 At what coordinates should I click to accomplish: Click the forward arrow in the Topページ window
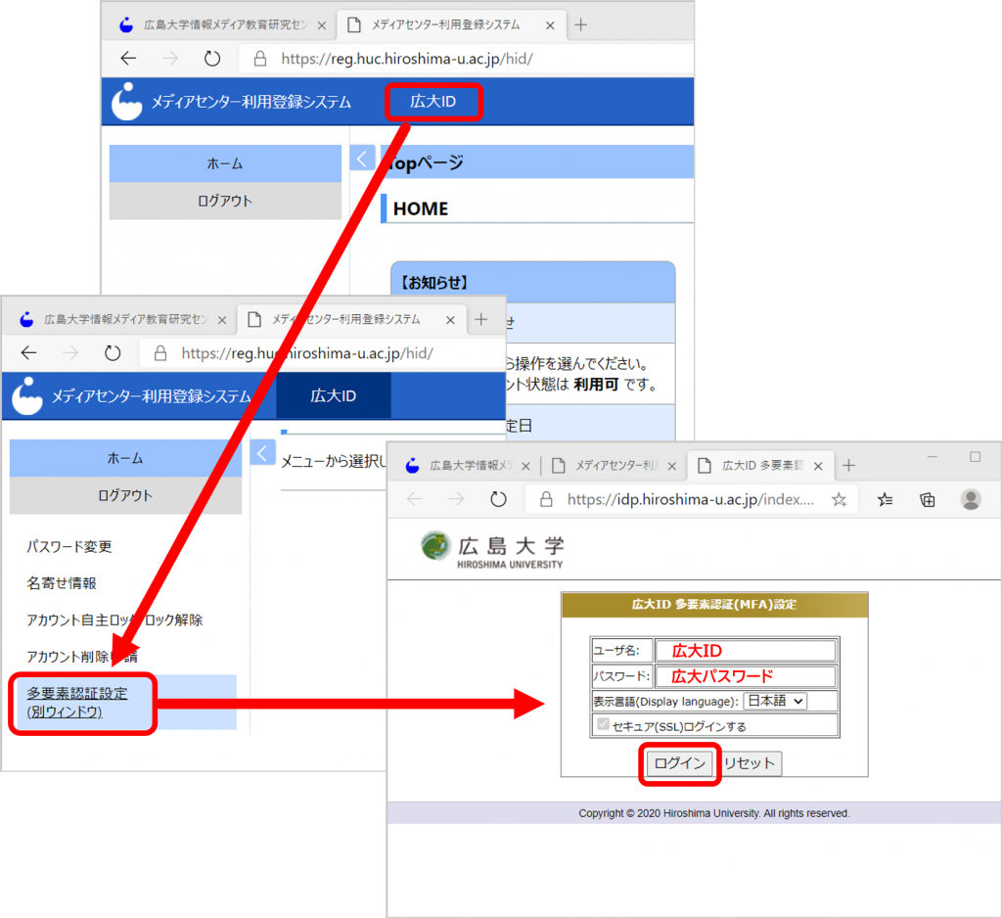[x=170, y=58]
